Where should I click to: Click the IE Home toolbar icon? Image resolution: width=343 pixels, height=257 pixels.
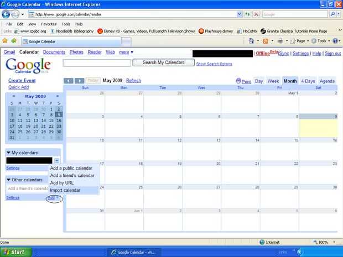[252, 41]
